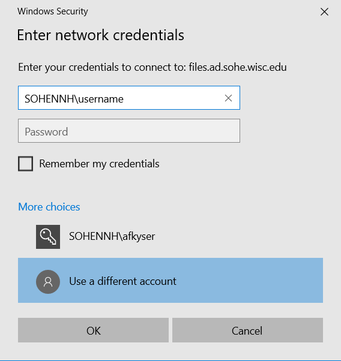Click the SOHENNH\afkyser label text
Viewport: 341px width, 361px height.
point(112,236)
